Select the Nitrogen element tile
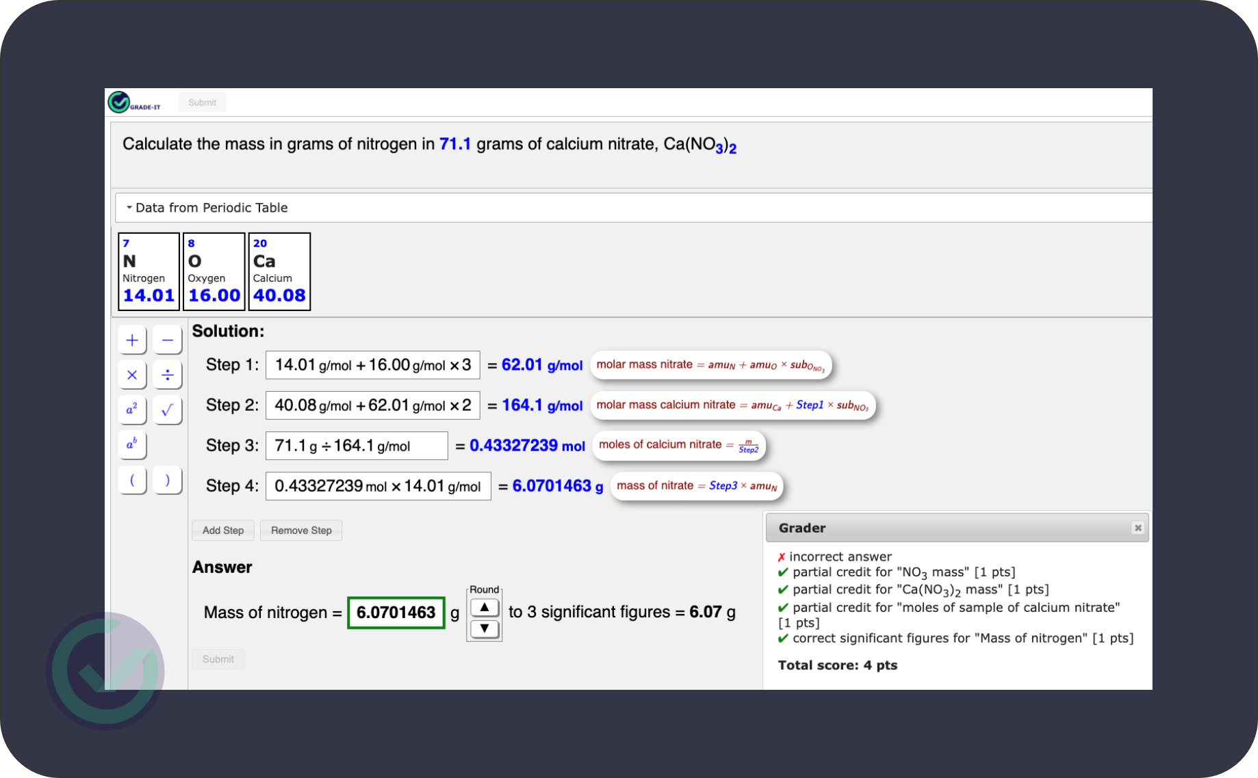The height and width of the screenshot is (778, 1258). pyautogui.click(x=149, y=271)
